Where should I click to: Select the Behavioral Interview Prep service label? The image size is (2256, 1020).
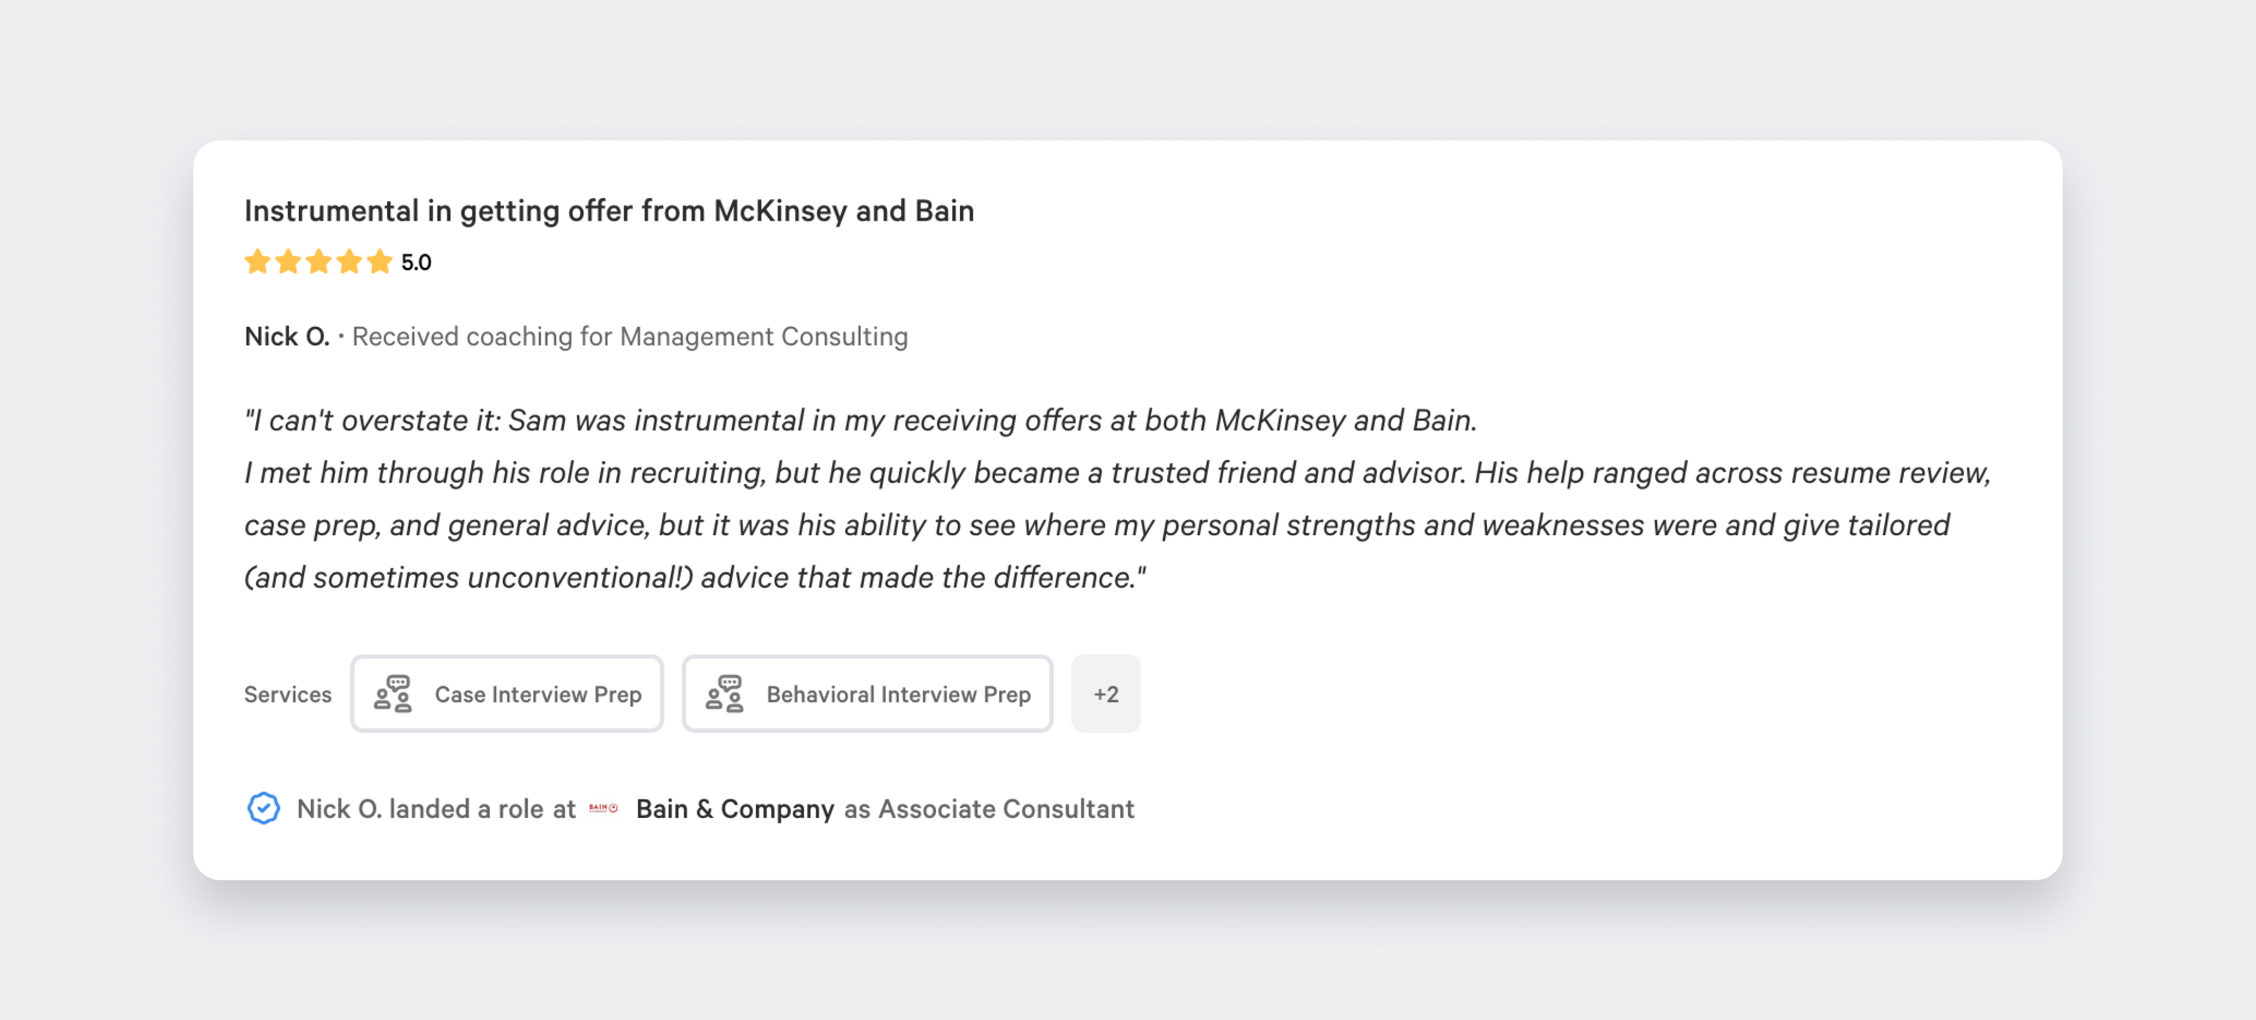(898, 694)
